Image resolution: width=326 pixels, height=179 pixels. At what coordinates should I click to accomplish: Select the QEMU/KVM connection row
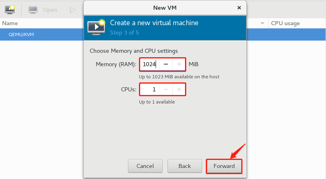(21, 35)
